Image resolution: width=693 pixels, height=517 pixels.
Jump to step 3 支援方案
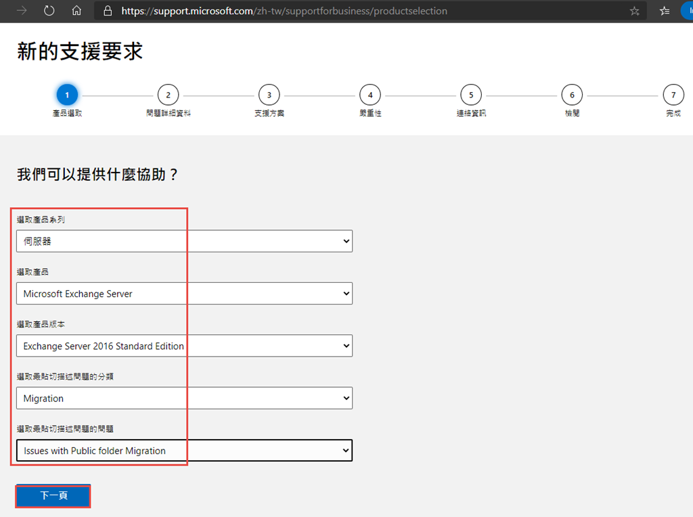point(269,95)
